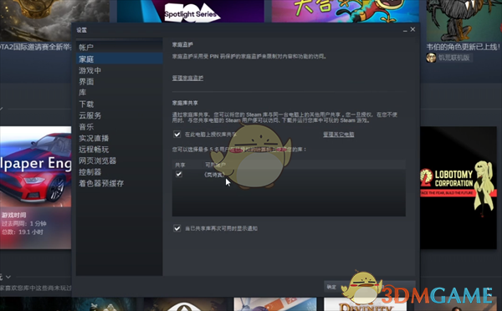Toggle the library sharing authorization checkbox
The height and width of the screenshot is (311, 502).
coord(177,135)
